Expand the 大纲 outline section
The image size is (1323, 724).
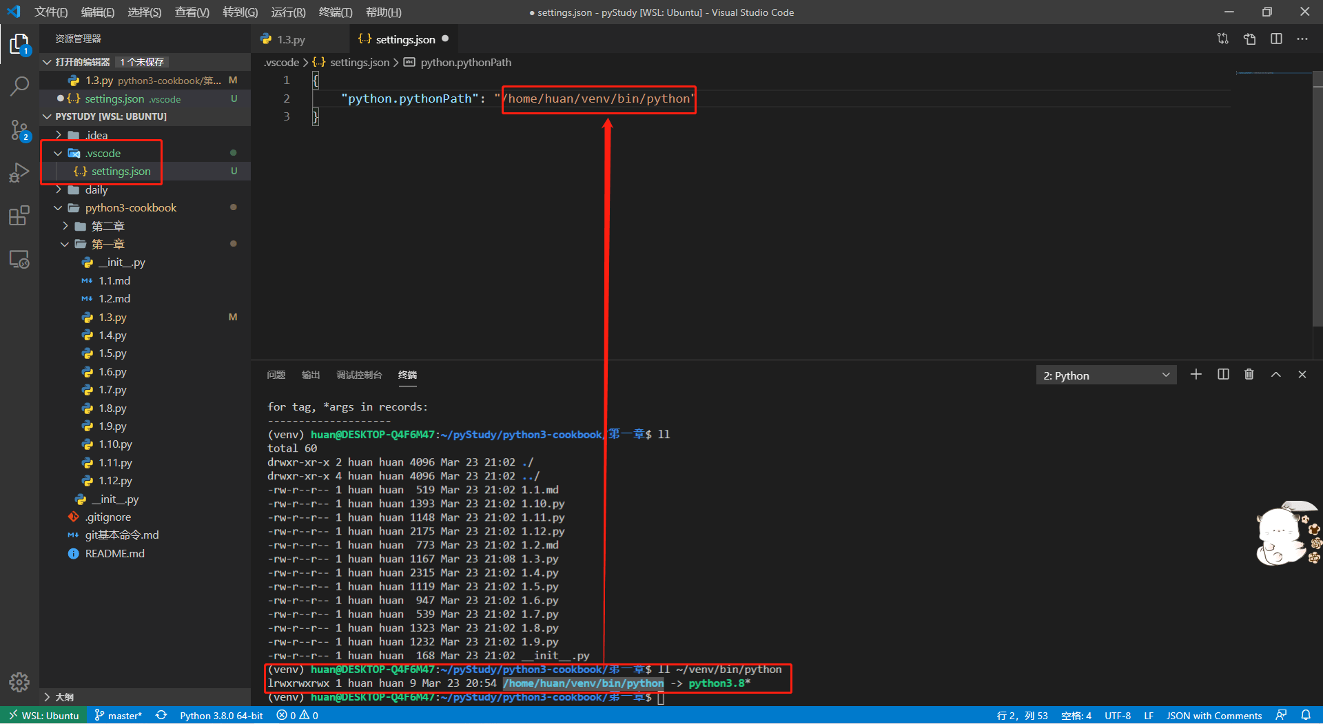tap(64, 697)
